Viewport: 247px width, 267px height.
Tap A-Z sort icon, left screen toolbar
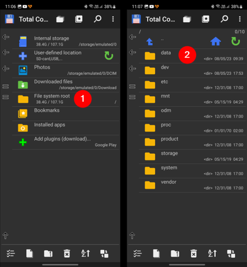[85, 254]
